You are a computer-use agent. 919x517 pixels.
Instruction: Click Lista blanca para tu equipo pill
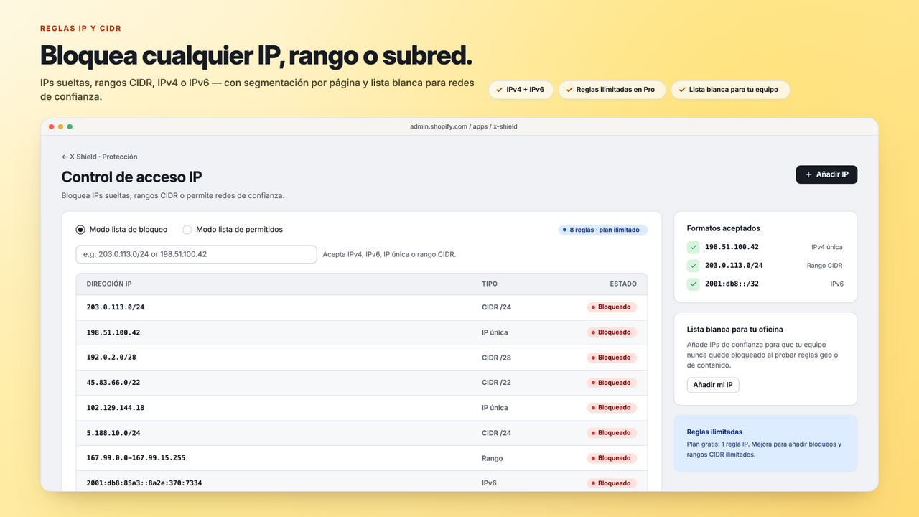point(730,90)
